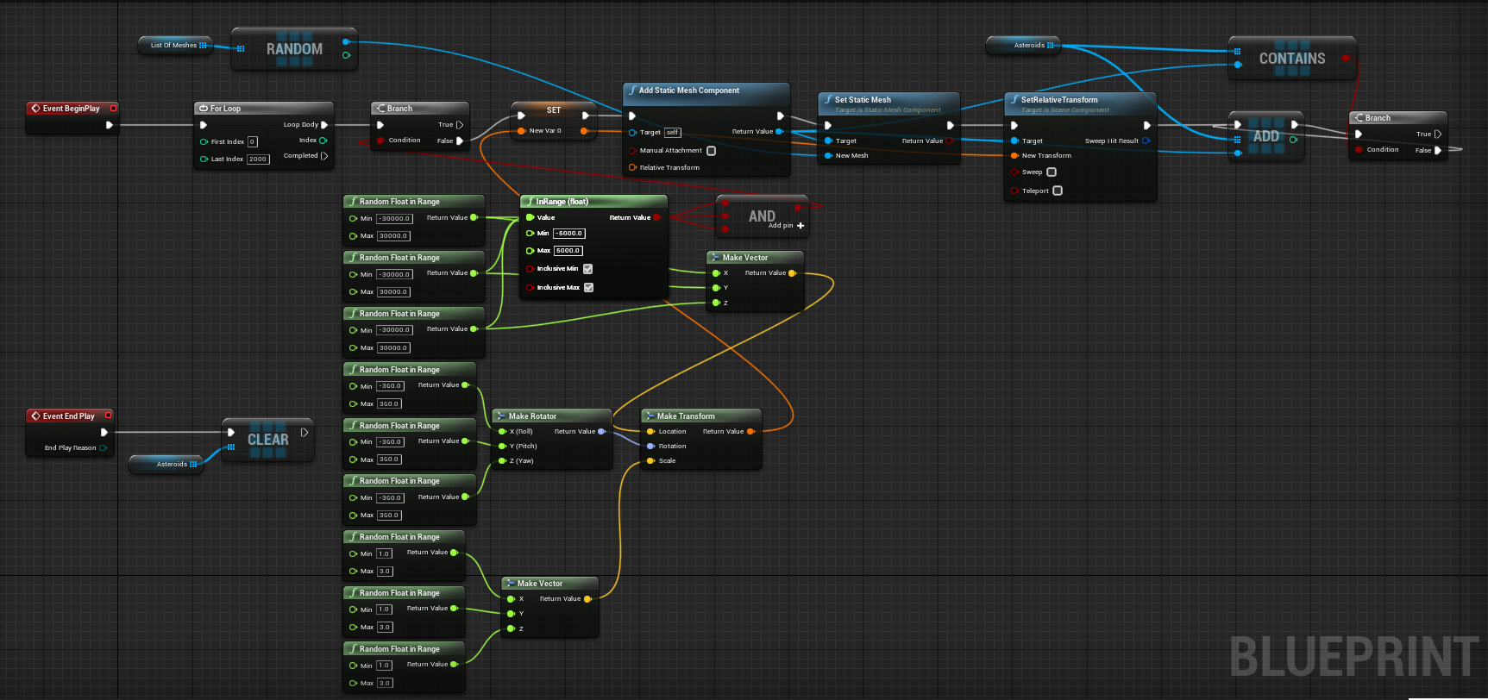The width and height of the screenshot is (1488, 700).
Task: Click the Set Static Mesh function icon
Action: (828, 100)
